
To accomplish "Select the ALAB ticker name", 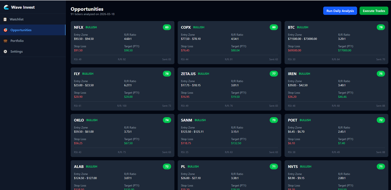I will 79,167.
